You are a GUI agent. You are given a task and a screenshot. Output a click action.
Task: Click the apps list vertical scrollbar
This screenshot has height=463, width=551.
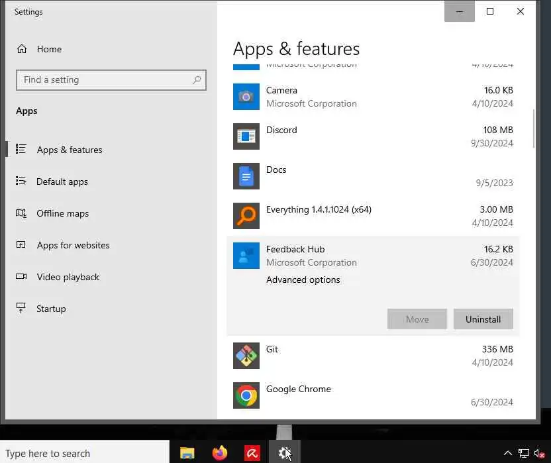534,129
